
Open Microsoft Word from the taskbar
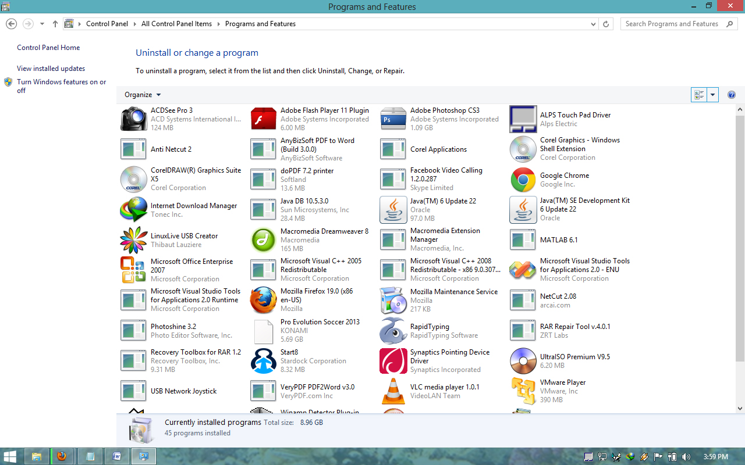[x=116, y=456]
